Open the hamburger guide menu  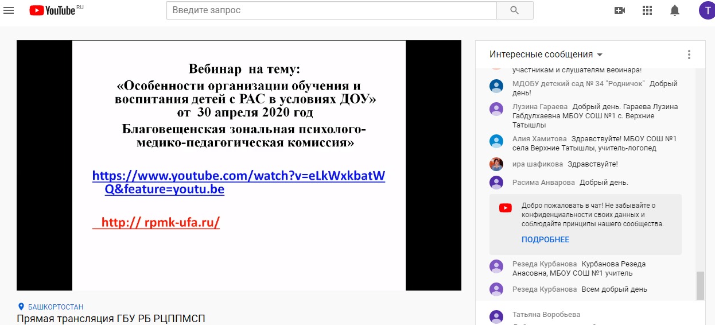pyautogui.click(x=9, y=10)
